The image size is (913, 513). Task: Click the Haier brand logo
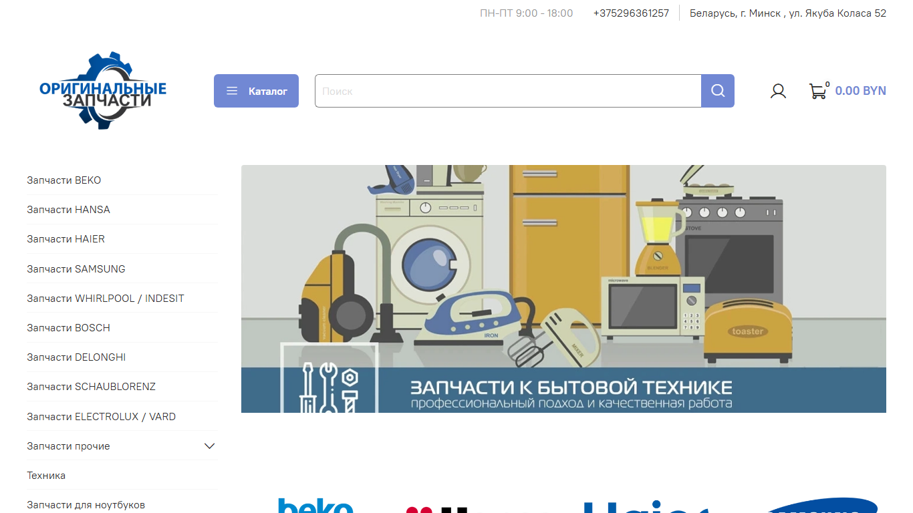[x=646, y=506]
